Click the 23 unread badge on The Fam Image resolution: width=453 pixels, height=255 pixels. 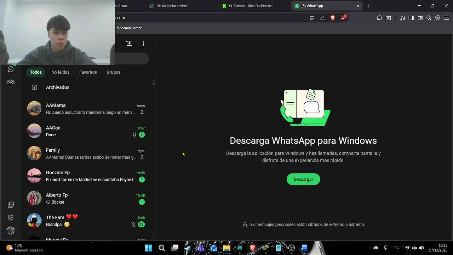[141, 225]
